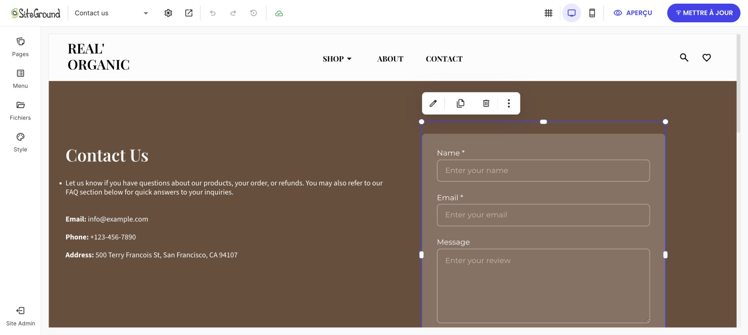This screenshot has width=748, height=335.
Task: Open the Pages panel
Action: [x=20, y=47]
